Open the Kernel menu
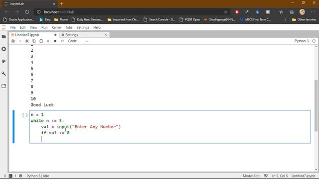The width and height of the screenshot is (319, 179). click(x=56, y=27)
